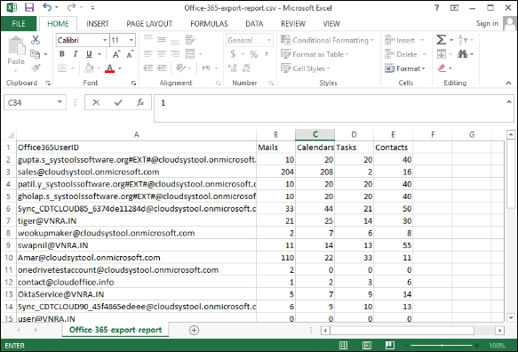Viewport: 518px width, 352px height.
Task: Decrease font size with smaller A icon
Action: pyautogui.click(x=130, y=54)
